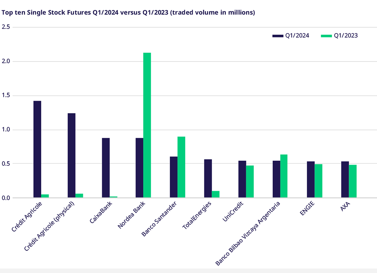Screen dimensions: 377x273
Task: Click the navy TotalEnergies Q1/2024 bar
Action: [208, 178]
